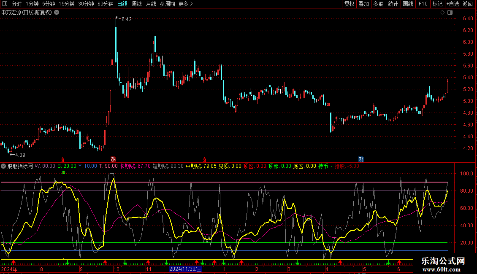Image resolution: width=477 pixels, height=274 pixels.
Task: Expand the 股朋指标网 indicator dropdown arrow
Action: (x=4, y=166)
